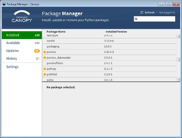Click version 1.4.1-1 of pandocfilters
182x138 pixels.
(x=108, y=63)
